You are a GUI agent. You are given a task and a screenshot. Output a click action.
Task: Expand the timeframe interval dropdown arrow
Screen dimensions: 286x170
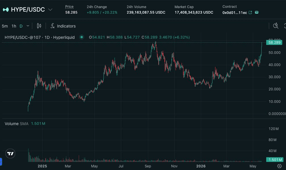28,26
